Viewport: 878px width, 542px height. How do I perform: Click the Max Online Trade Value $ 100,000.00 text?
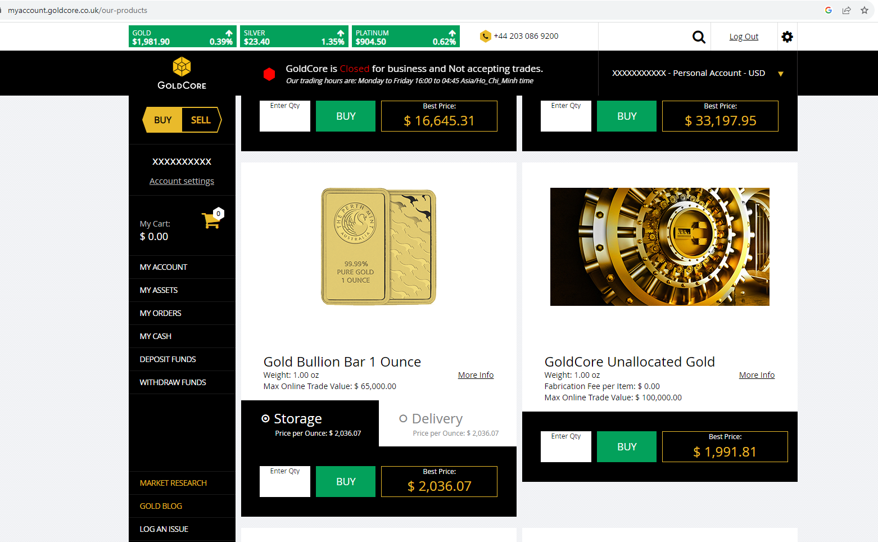613,398
